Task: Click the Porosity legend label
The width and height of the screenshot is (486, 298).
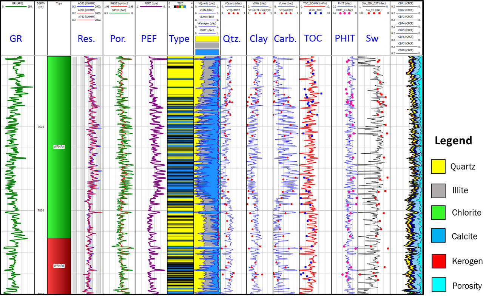Action: pyautogui.click(x=467, y=286)
